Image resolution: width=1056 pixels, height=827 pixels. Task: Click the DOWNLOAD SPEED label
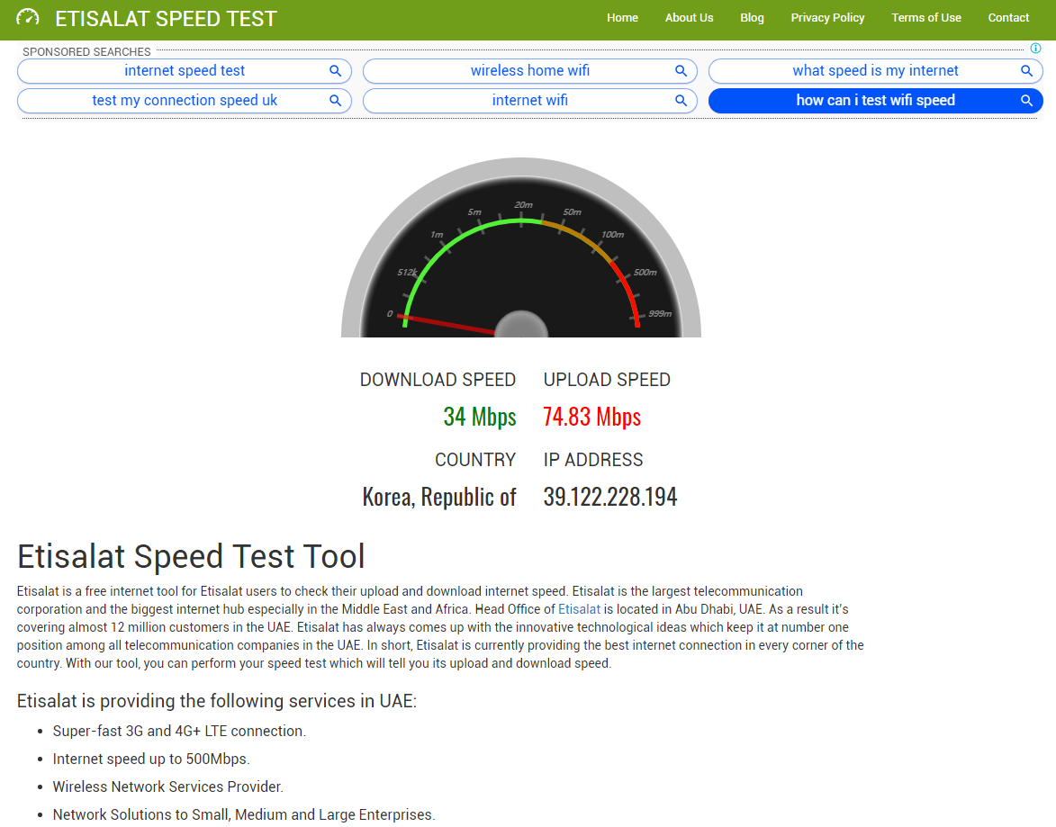pos(438,380)
